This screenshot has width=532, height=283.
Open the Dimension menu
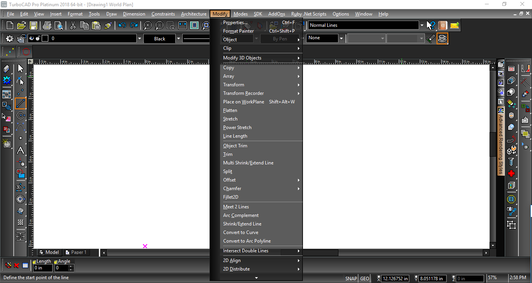[134, 14]
